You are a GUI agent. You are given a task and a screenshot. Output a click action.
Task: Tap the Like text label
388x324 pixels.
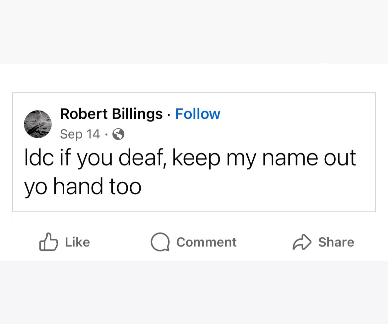78,242
